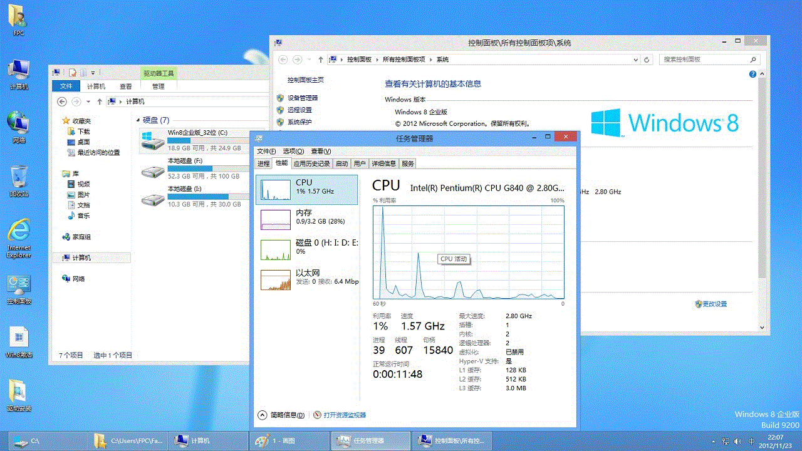
Task: Launch Internet Explorer from desktop
Action: pyautogui.click(x=19, y=238)
